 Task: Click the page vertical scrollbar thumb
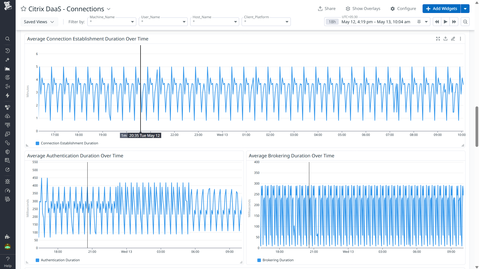477,127
